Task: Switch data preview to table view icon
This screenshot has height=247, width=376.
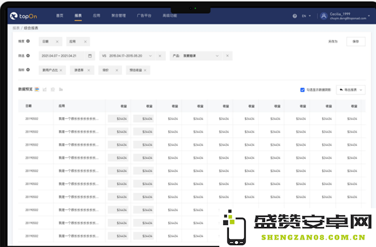Action: point(37,89)
